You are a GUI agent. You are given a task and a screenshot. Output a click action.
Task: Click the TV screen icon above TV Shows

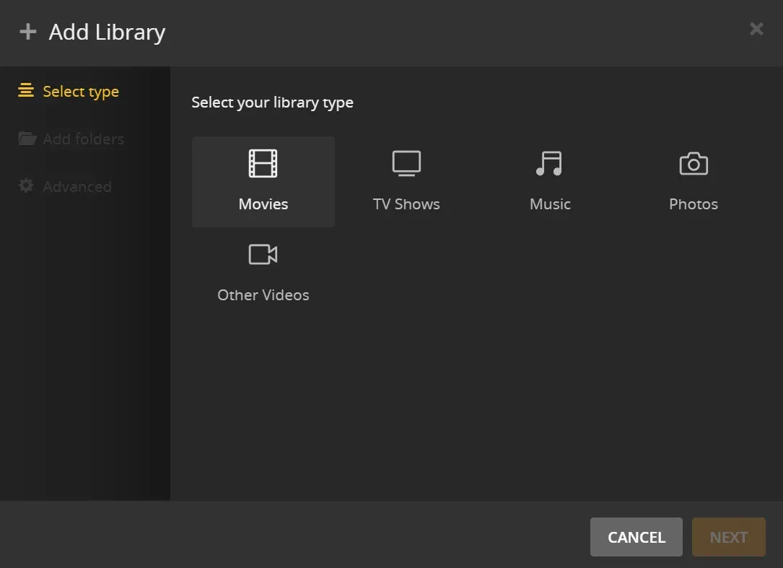[x=406, y=162]
